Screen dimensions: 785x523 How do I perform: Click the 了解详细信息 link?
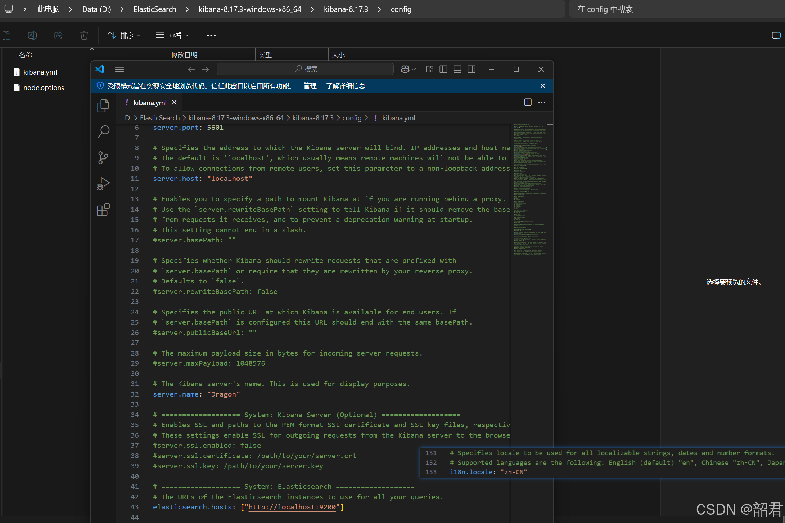pos(346,86)
